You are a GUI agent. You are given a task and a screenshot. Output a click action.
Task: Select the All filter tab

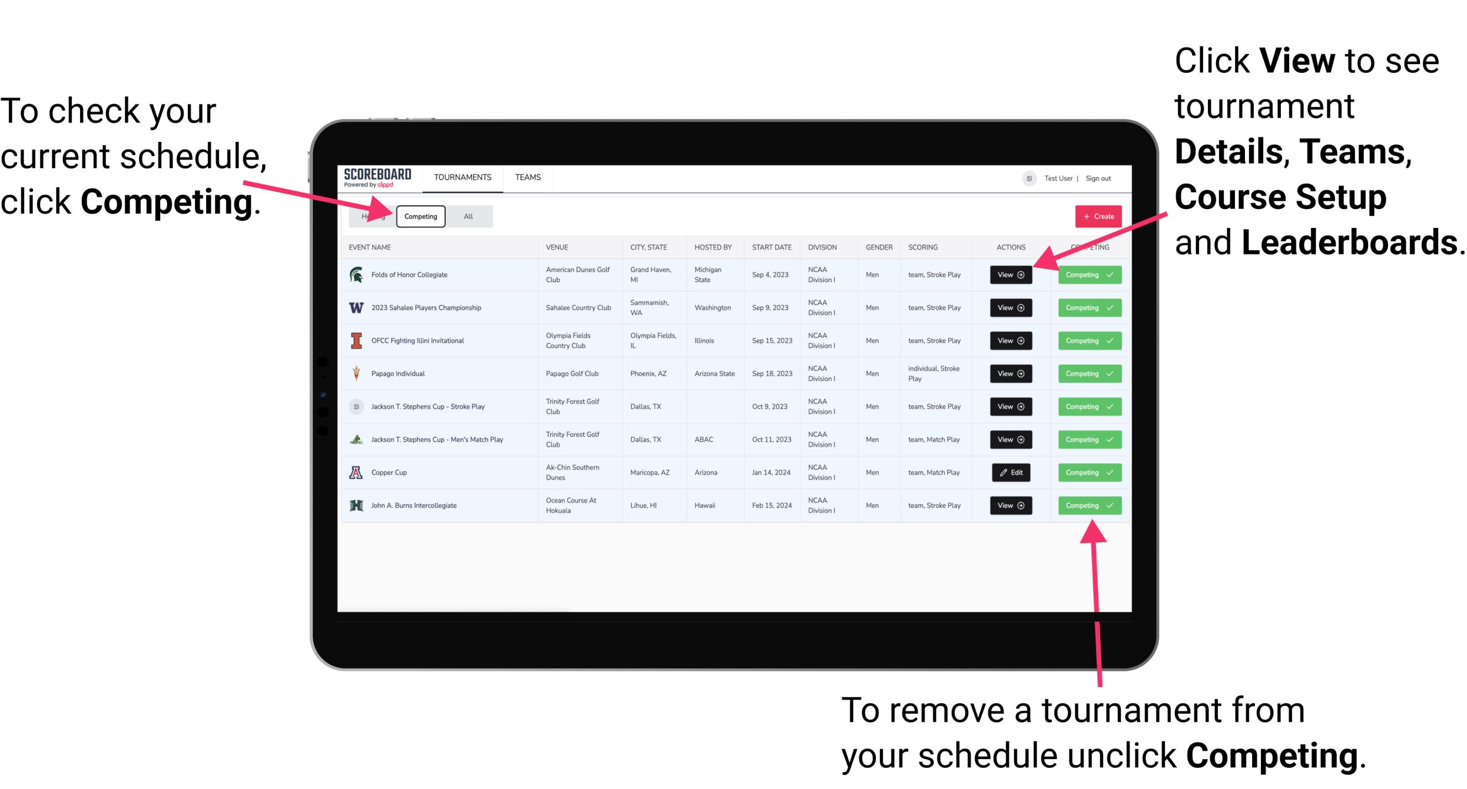466,216
